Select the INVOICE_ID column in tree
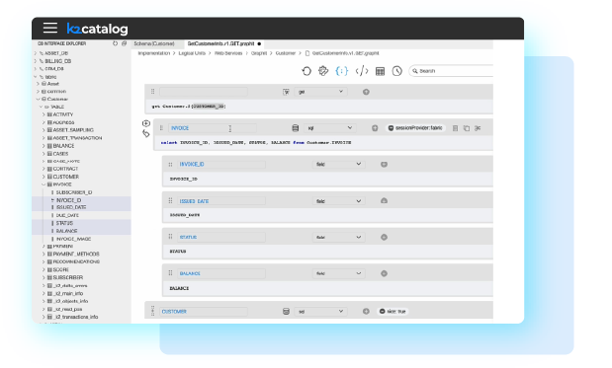The image size is (612, 368). tap(68, 200)
